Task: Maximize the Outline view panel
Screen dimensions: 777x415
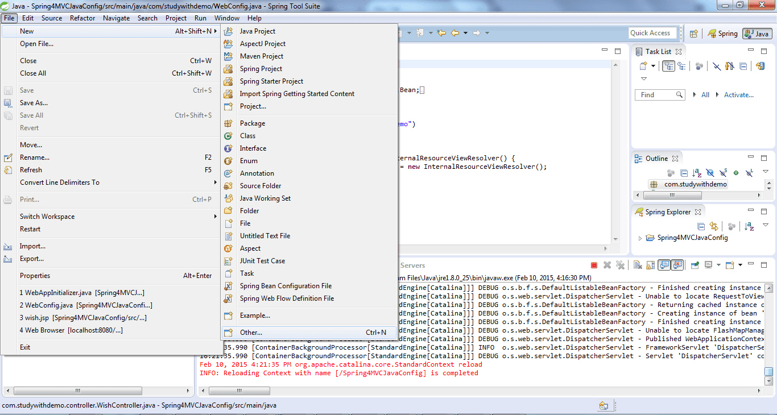Action: [764, 158]
